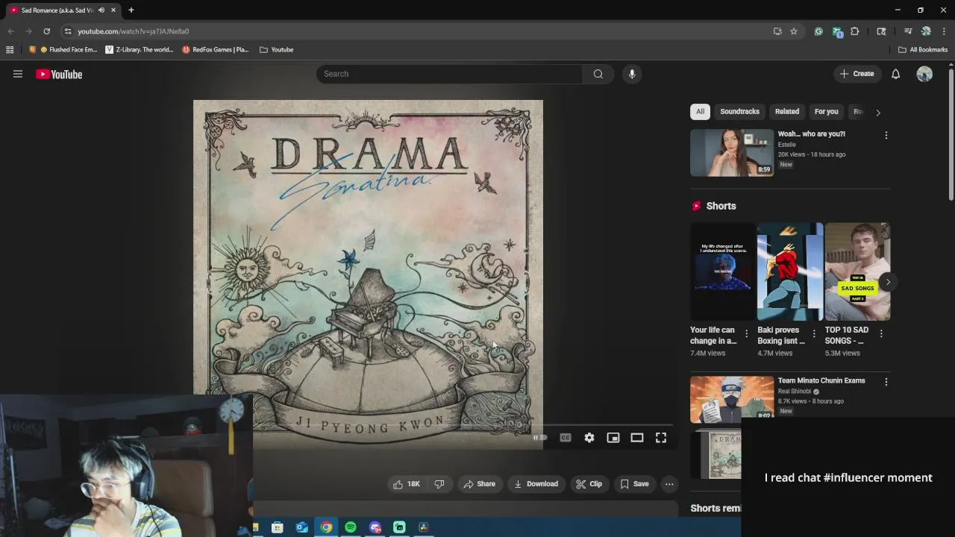This screenshot has height=537, width=955.
Task: Click the search magnifier button
Action: pos(598,74)
